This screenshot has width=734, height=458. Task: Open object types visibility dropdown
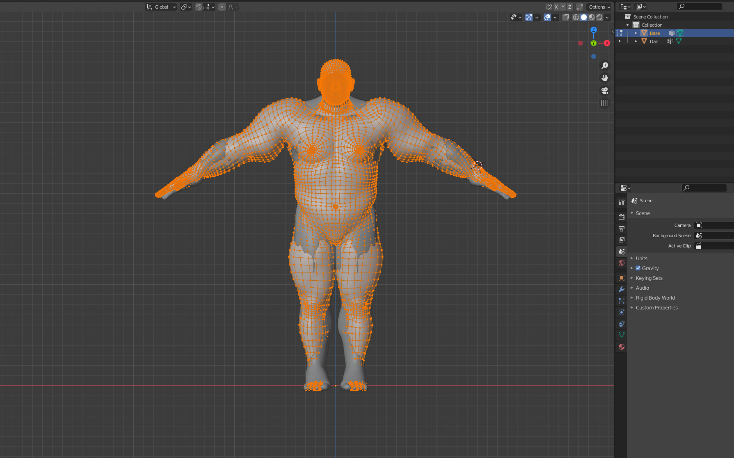[516, 17]
